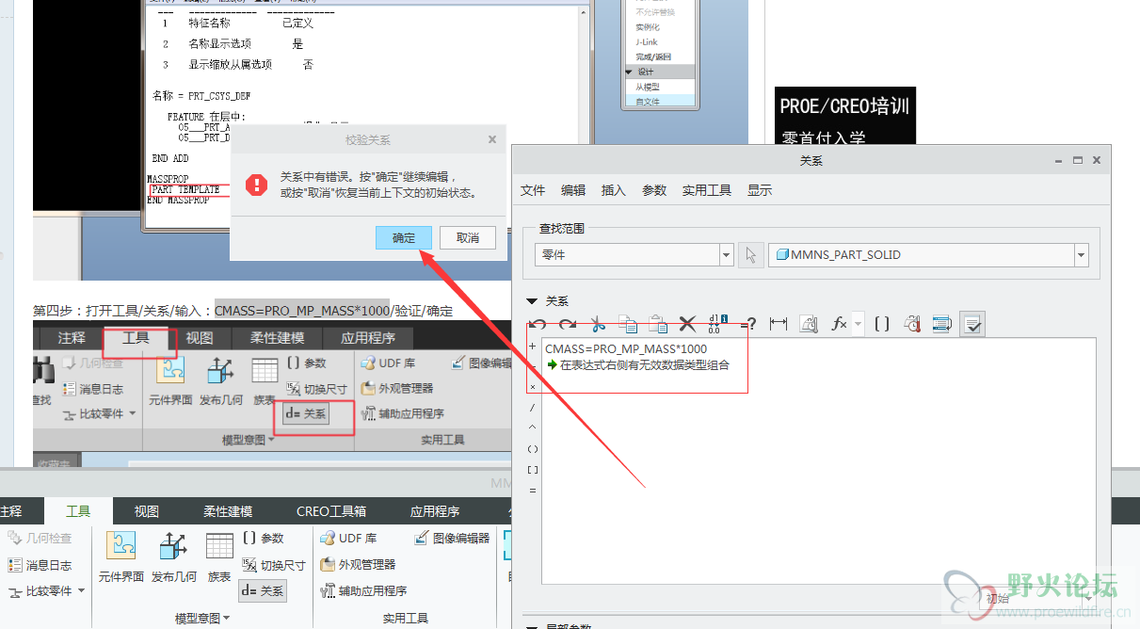Insert caret ^ power operator
Image resolution: width=1140 pixels, height=629 pixels.
click(533, 427)
